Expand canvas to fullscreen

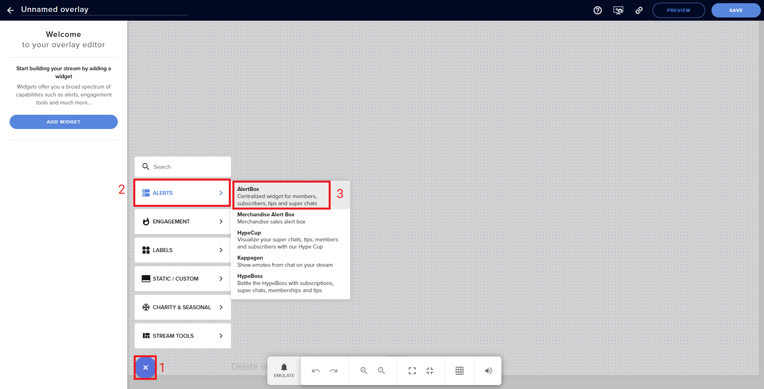click(x=412, y=371)
